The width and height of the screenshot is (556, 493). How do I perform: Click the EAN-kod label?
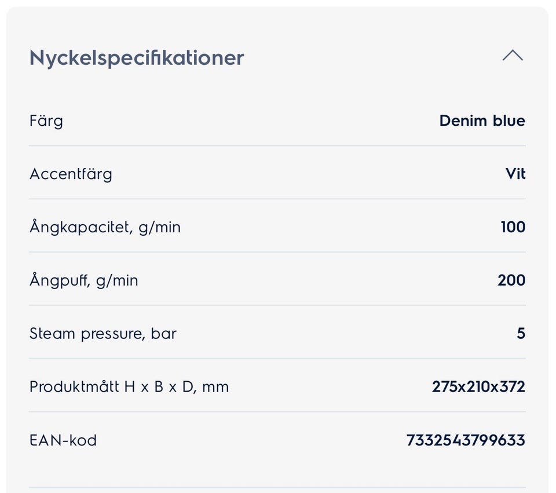coord(63,441)
